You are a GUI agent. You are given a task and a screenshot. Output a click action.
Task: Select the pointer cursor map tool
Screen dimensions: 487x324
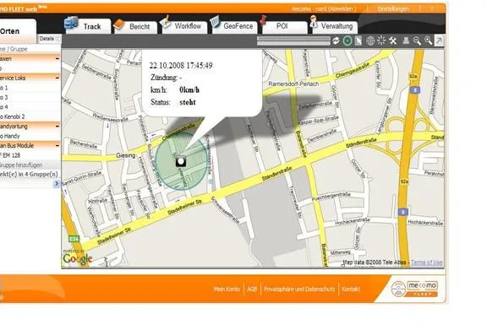(x=358, y=40)
